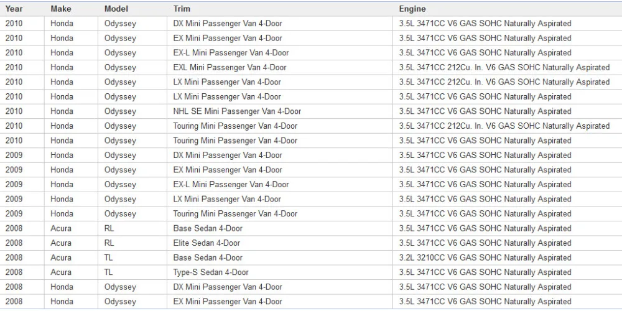The height and width of the screenshot is (311, 622).
Task: Click the Year column header
Action: (x=14, y=9)
